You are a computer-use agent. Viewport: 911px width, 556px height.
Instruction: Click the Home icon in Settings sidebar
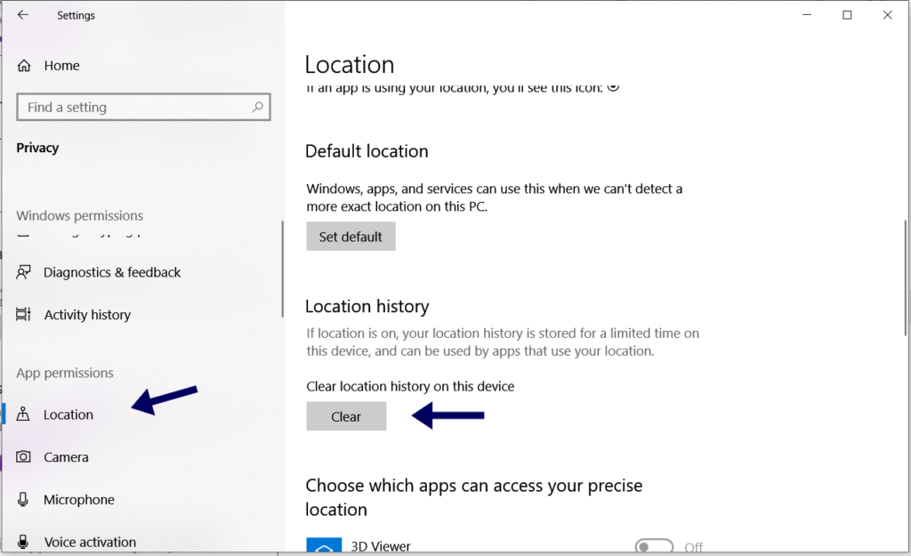click(x=22, y=65)
